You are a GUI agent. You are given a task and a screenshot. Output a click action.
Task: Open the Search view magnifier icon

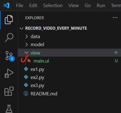pos(9,37)
